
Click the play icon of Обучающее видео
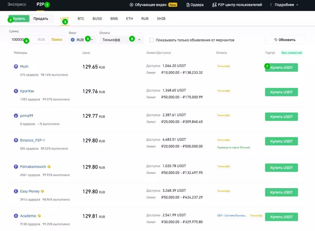[131, 5]
